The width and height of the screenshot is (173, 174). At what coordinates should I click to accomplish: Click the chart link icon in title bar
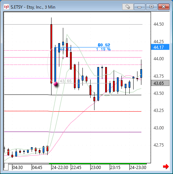(x=128, y=7)
